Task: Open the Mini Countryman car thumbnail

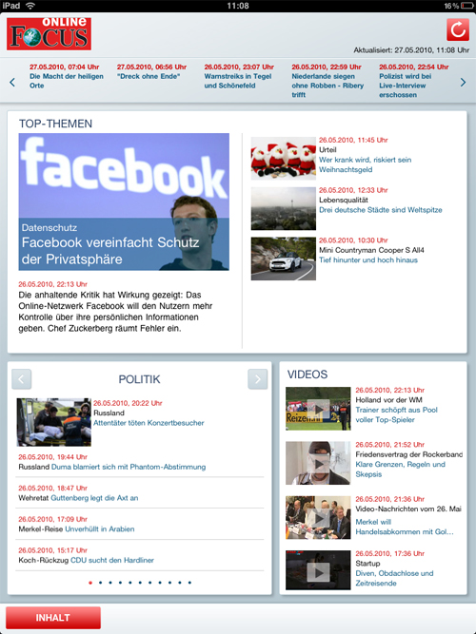Action: [283, 259]
